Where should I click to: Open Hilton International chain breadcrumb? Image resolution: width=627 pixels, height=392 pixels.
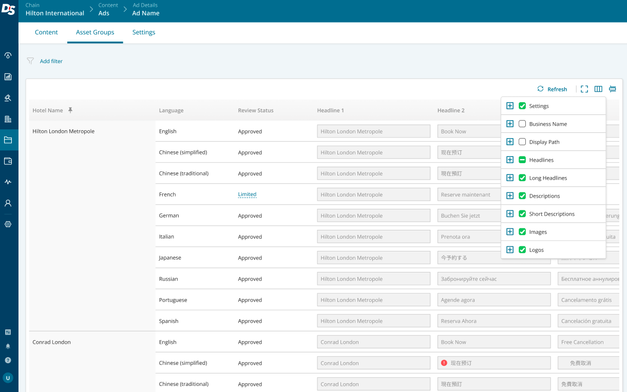[x=55, y=13]
